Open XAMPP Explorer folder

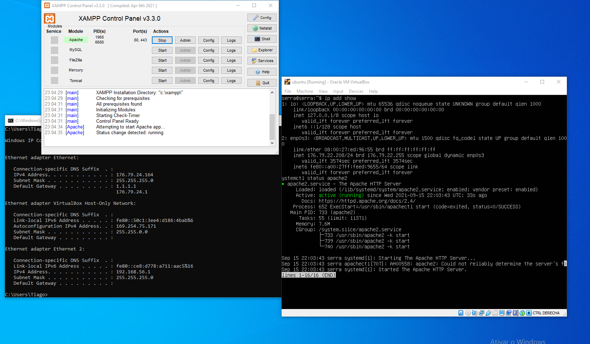pos(262,50)
